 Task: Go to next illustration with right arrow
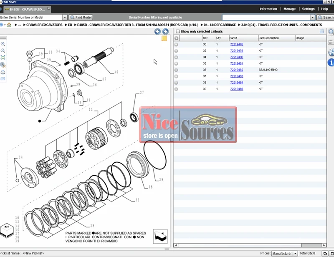tap(165, 32)
